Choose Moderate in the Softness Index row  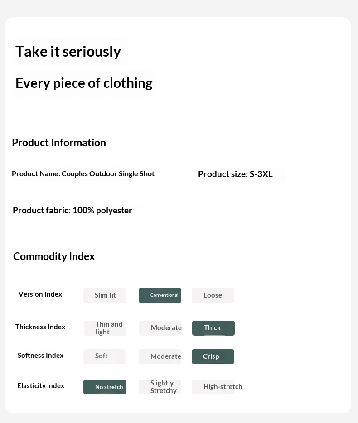(160, 356)
